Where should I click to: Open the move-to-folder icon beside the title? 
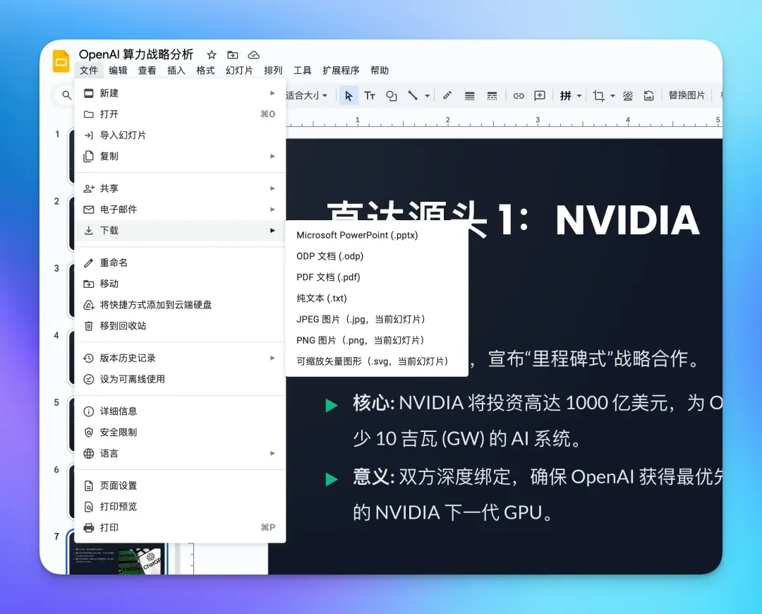click(232, 54)
